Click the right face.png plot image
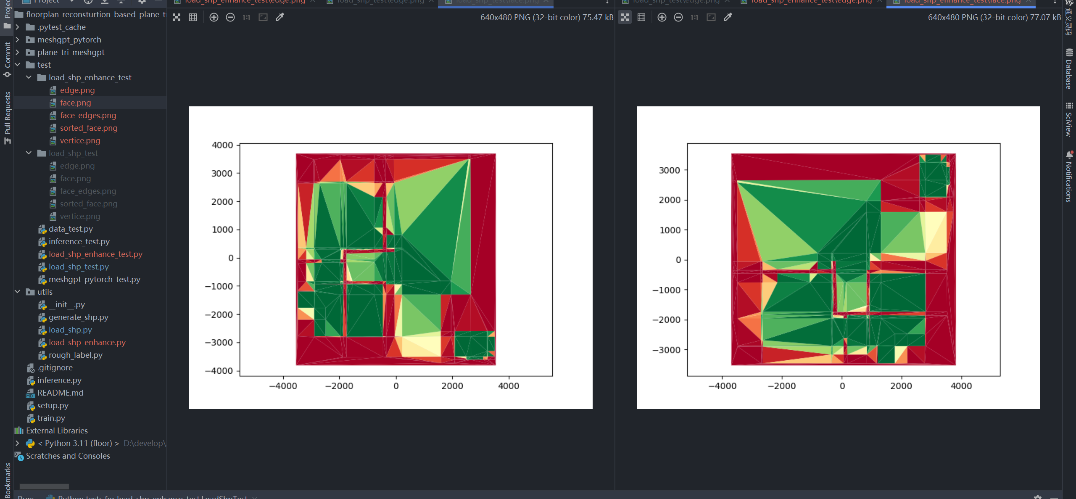Viewport: 1076px width, 499px height. pos(838,257)
